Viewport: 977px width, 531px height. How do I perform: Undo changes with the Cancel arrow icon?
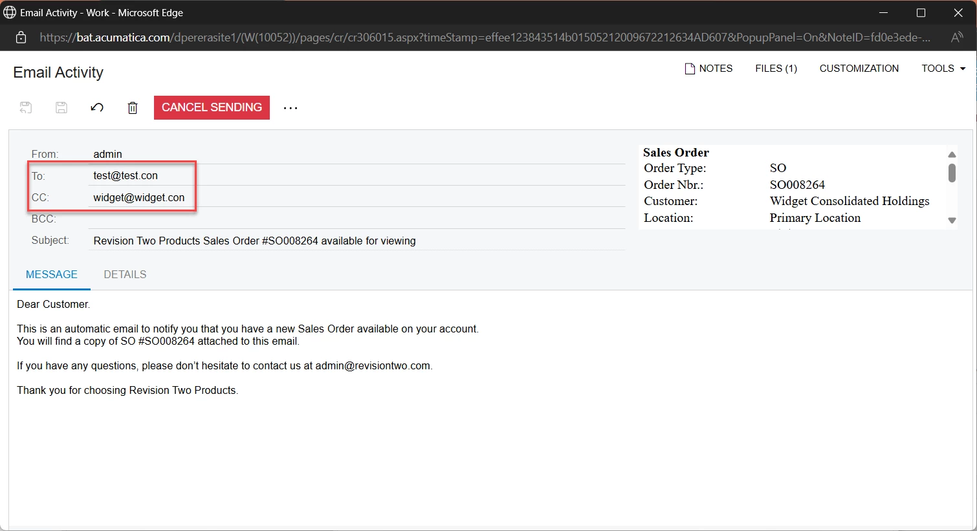click(97, 107)
